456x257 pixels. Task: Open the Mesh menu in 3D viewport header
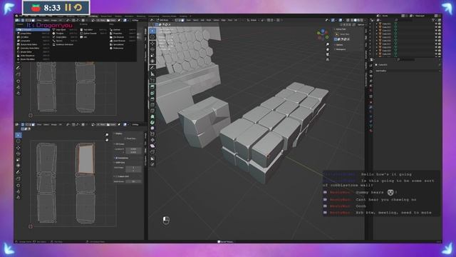tap(209, 20)
